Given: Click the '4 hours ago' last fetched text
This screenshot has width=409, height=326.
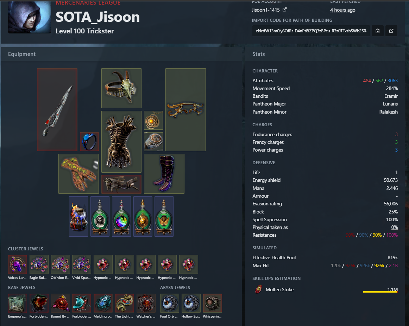Looking at the screenshot, I should [342, 10].
